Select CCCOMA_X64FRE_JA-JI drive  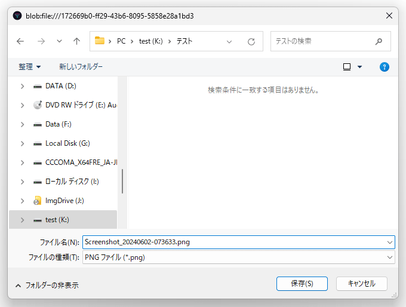coord(81,162)
